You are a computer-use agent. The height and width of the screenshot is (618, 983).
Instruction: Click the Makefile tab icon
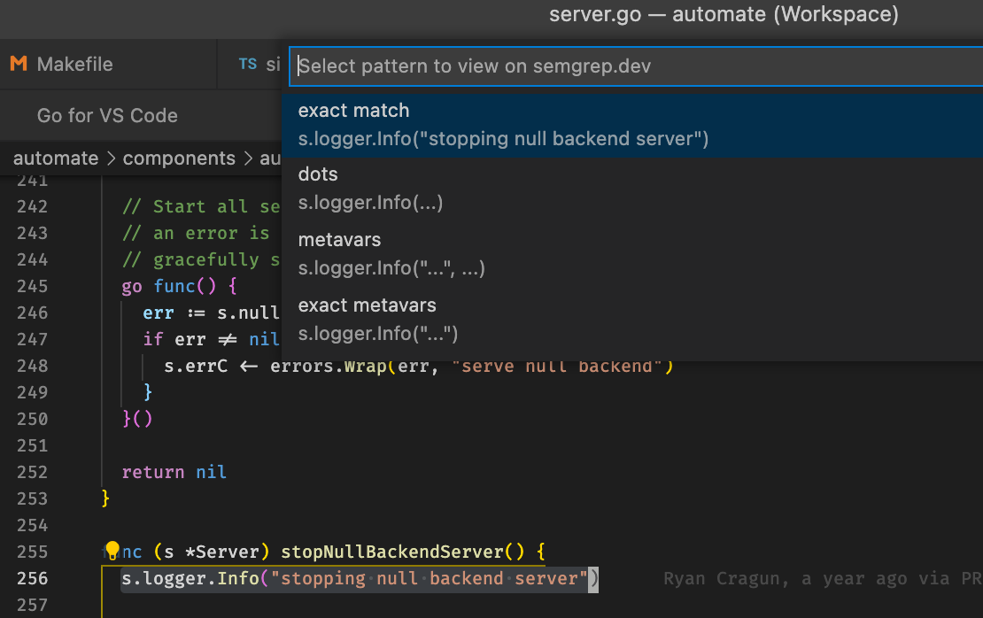(19, 63)
